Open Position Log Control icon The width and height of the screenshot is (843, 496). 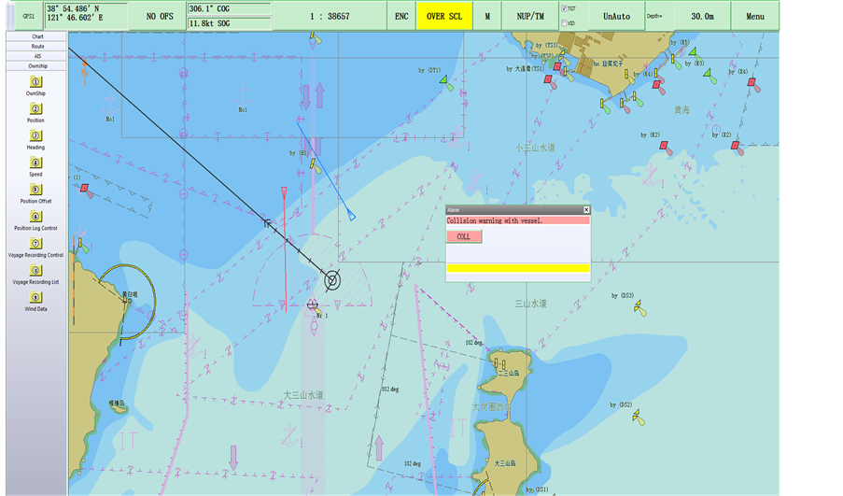coord(35,217)
